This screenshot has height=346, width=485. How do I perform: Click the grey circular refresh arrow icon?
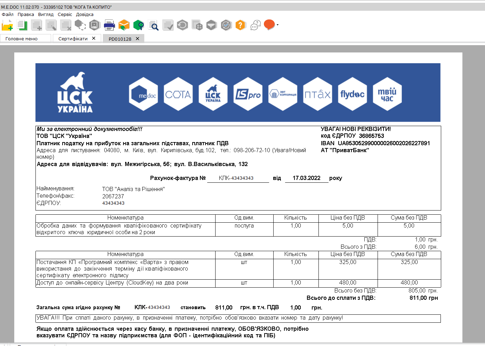coord(183,25)
